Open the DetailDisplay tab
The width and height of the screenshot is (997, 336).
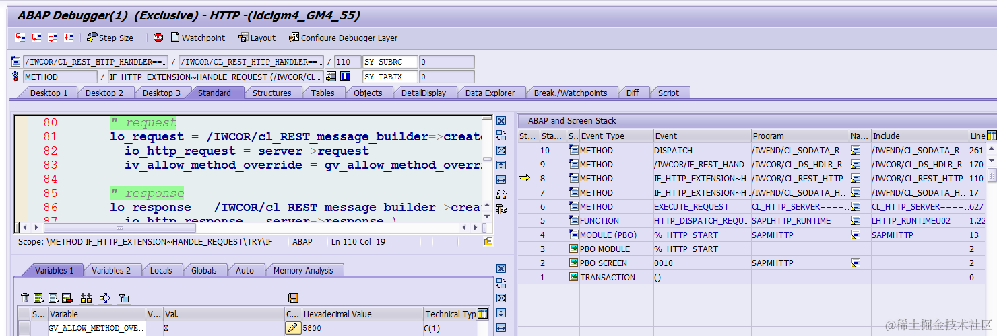coord(424,93)
